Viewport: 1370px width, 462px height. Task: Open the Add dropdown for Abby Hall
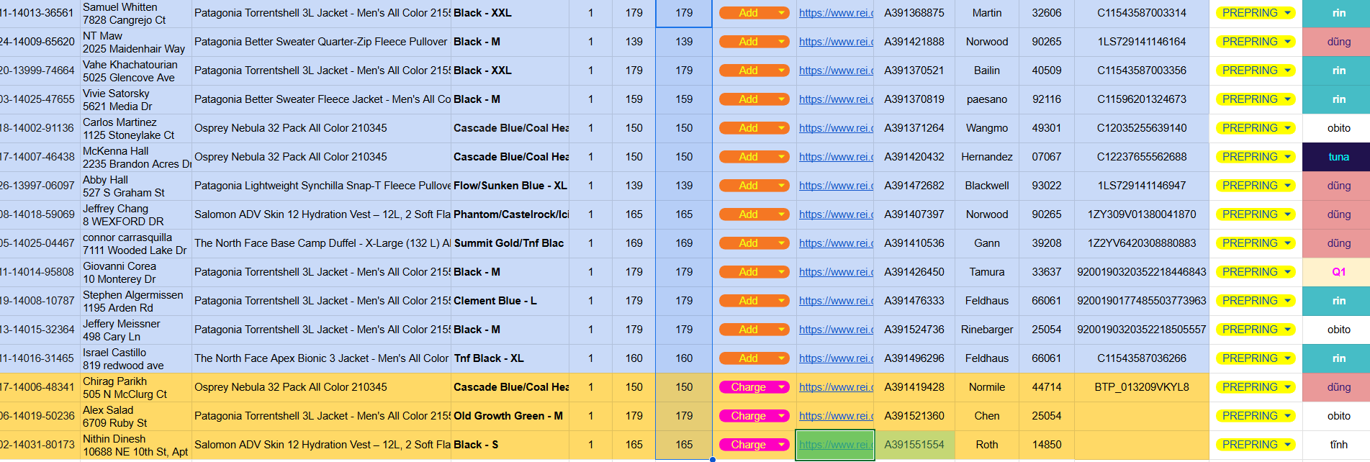coord(754,186)
